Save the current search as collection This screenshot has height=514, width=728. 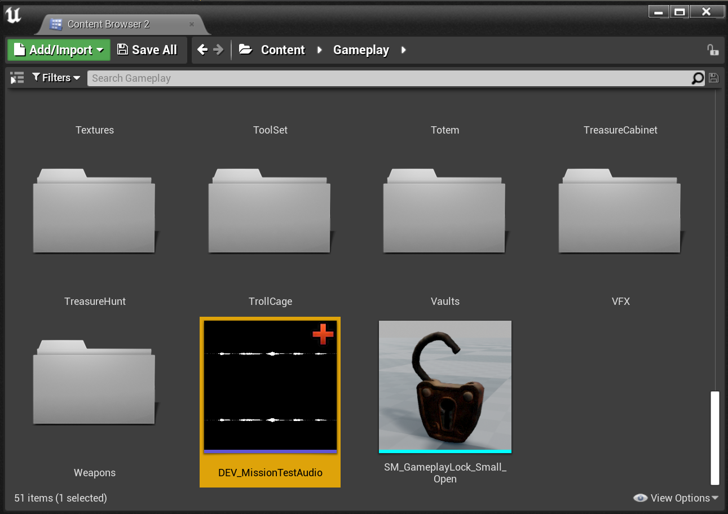tap(714, 78)
